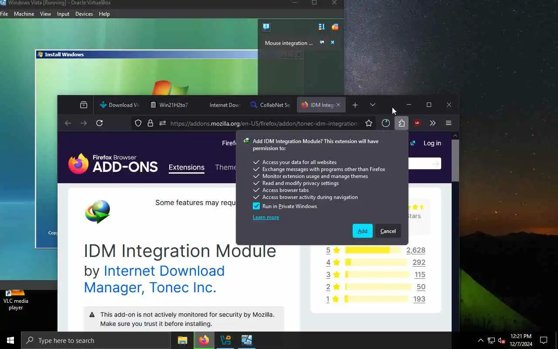Open the Extensions puzzle-piece menu
The image size is (558, 349).
pos(401,123)
